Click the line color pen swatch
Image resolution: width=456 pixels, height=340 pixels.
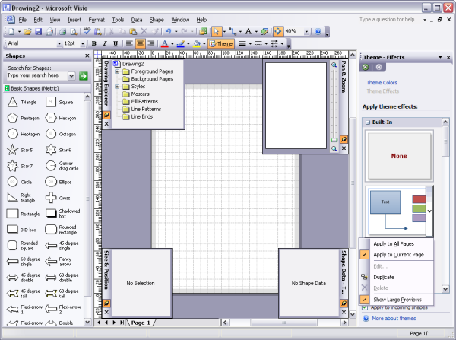point(181,43)
